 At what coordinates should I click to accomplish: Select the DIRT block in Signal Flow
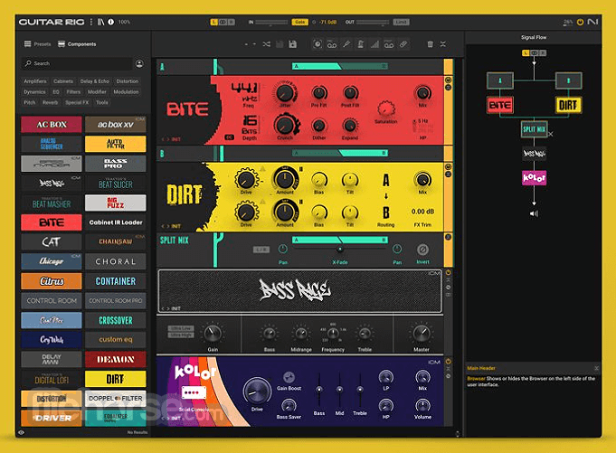point(568,105)
